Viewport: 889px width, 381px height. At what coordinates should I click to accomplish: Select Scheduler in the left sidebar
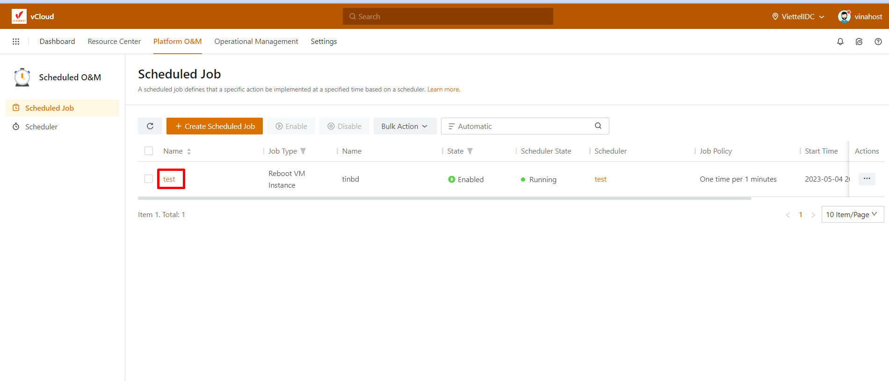41,127
